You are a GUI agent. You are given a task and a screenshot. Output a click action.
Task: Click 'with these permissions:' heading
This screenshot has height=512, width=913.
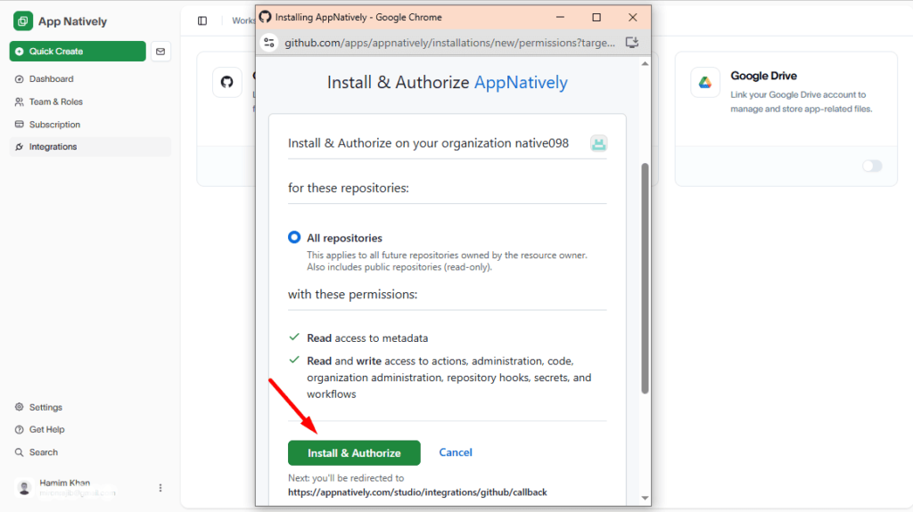point(352,295)
